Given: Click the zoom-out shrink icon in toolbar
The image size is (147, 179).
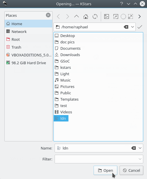Looking at the screenshot, I should click(116, 16).
